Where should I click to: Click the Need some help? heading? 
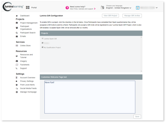click(x=77, y=7)
